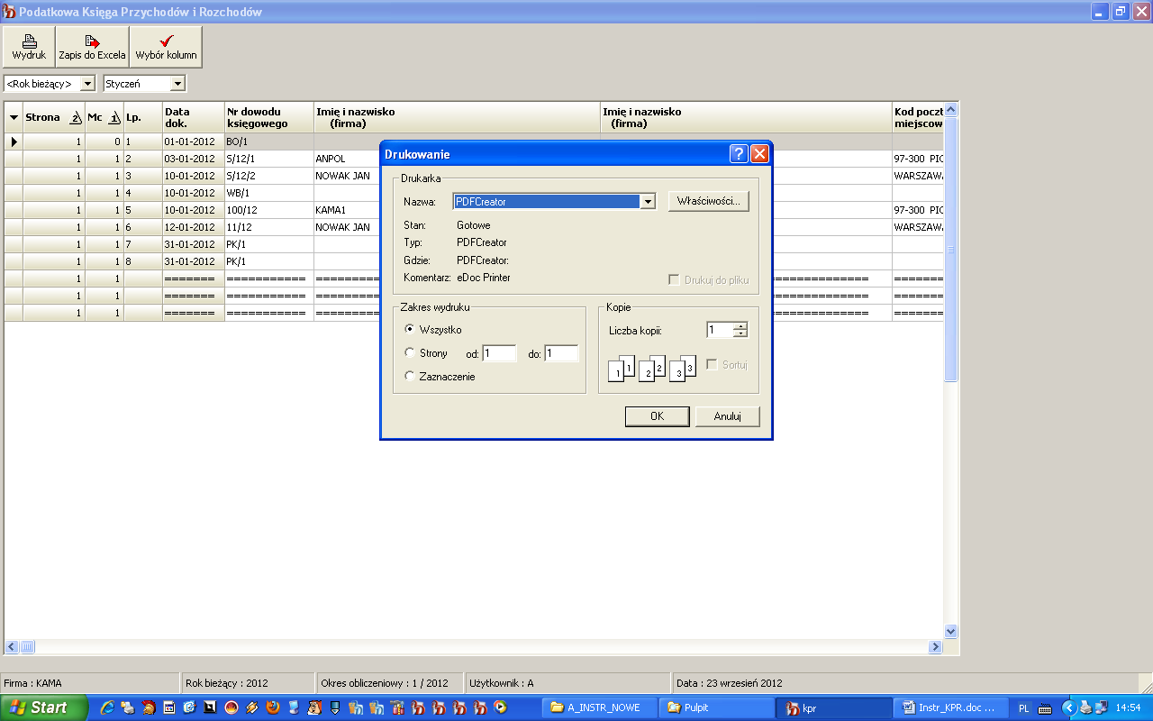Click the PL language indicator
Image resolution: width=1153 pixels, height=721 pixels.
point(1024,708)
